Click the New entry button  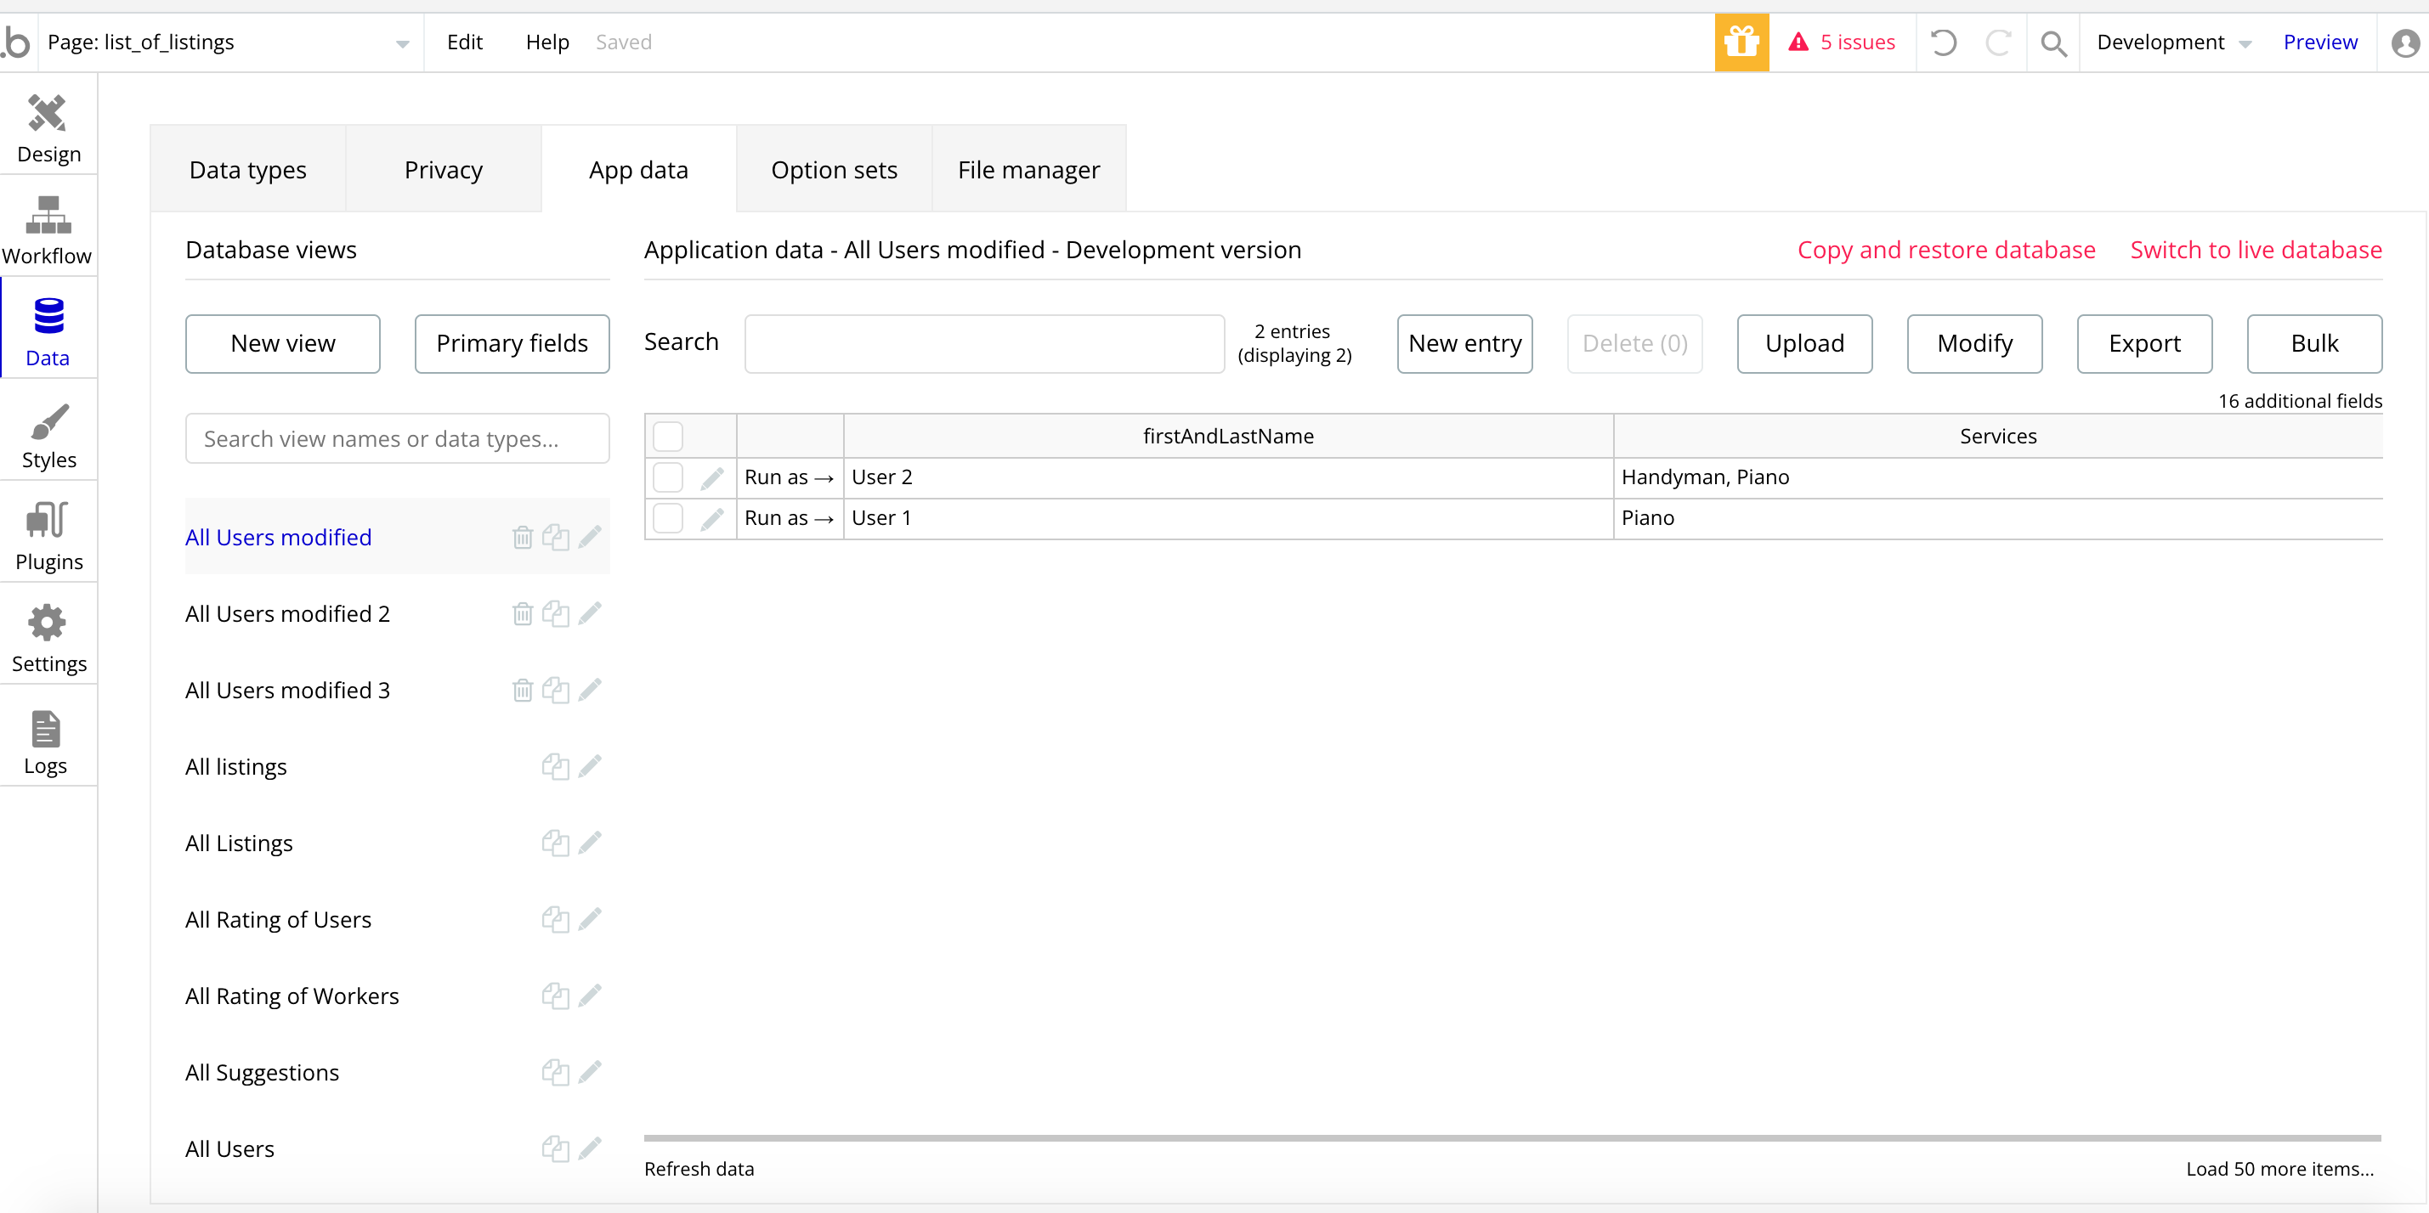click(1464, 344)
